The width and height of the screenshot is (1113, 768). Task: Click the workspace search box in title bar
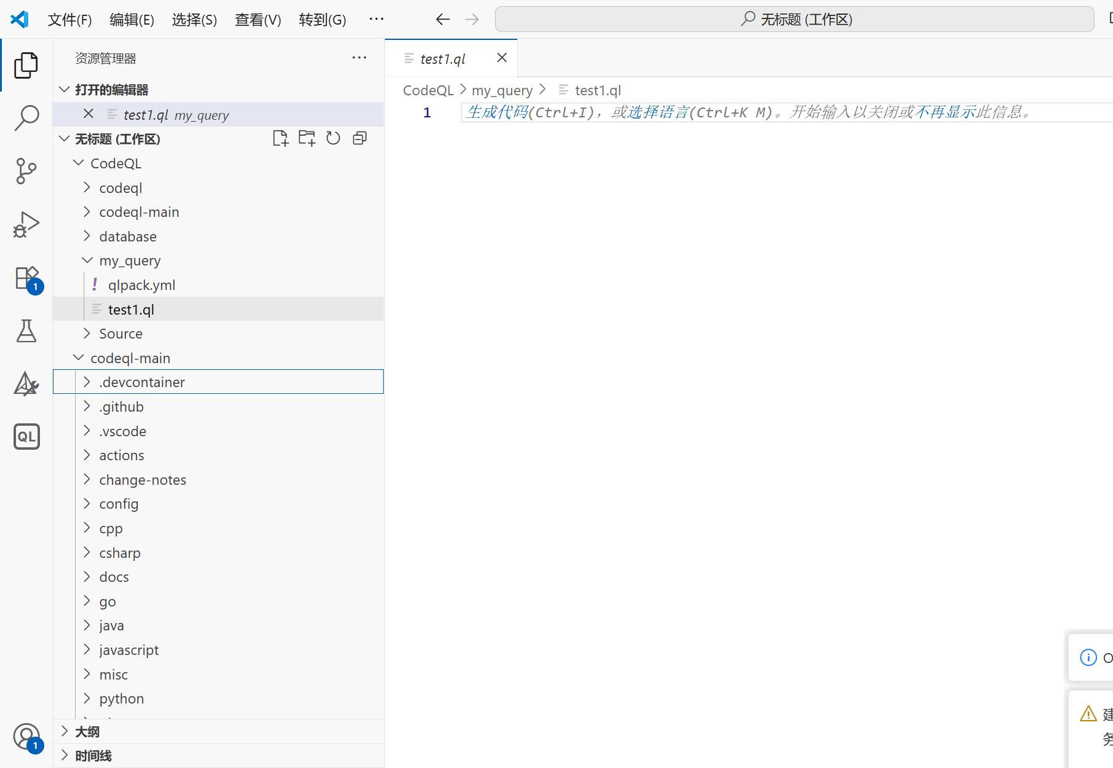coord(794,20)
